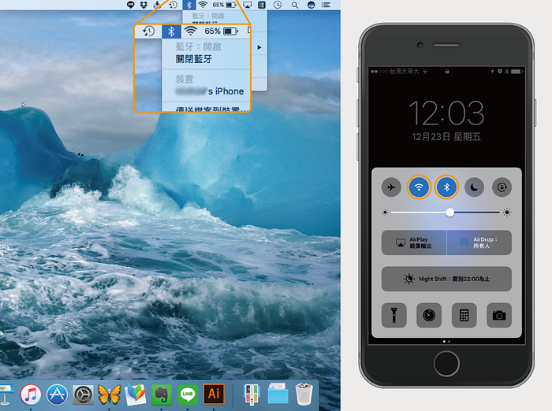Click the iPhone home button
Screen dimensions: 552x411
tap(446, 364)
